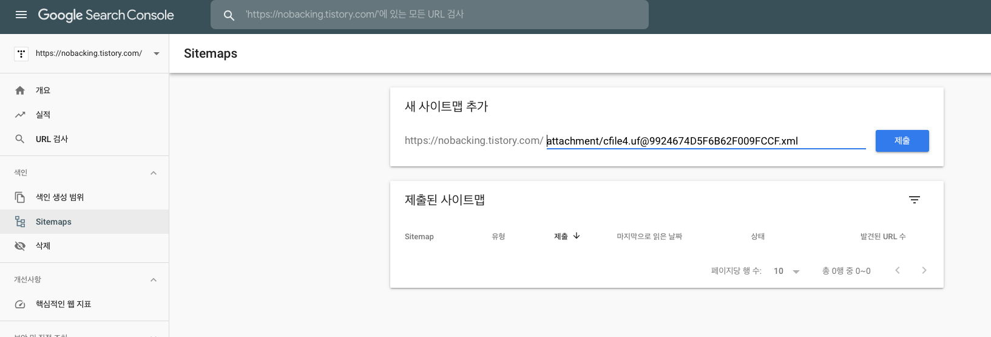Sort by the 제출 column header
Image resolution: width=991 pixels, height=337 pixels.
(561, 237)
